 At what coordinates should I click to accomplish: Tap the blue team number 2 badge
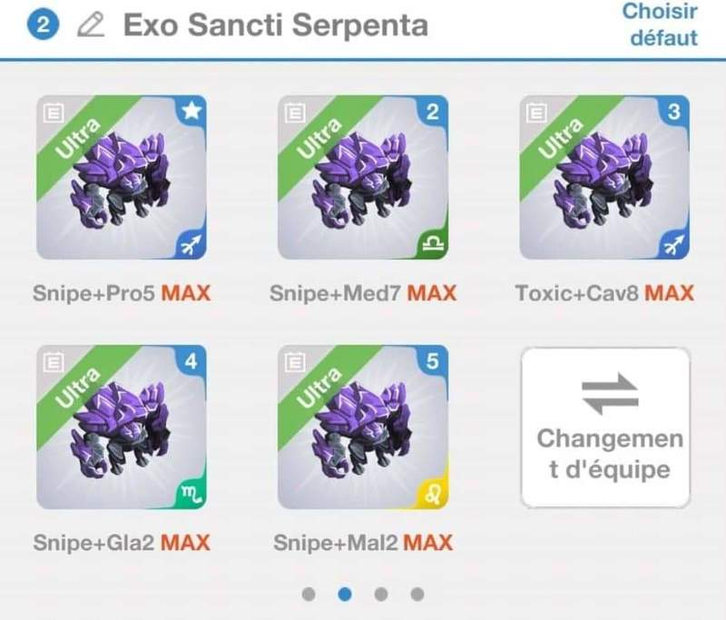click(x=43, y=25)
